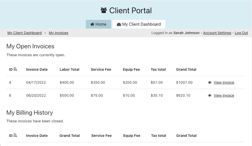Viewport: 252px width, 146px height.
Task: Click Invoice Date header in Open Invoices
Action: tap(37, 69)
